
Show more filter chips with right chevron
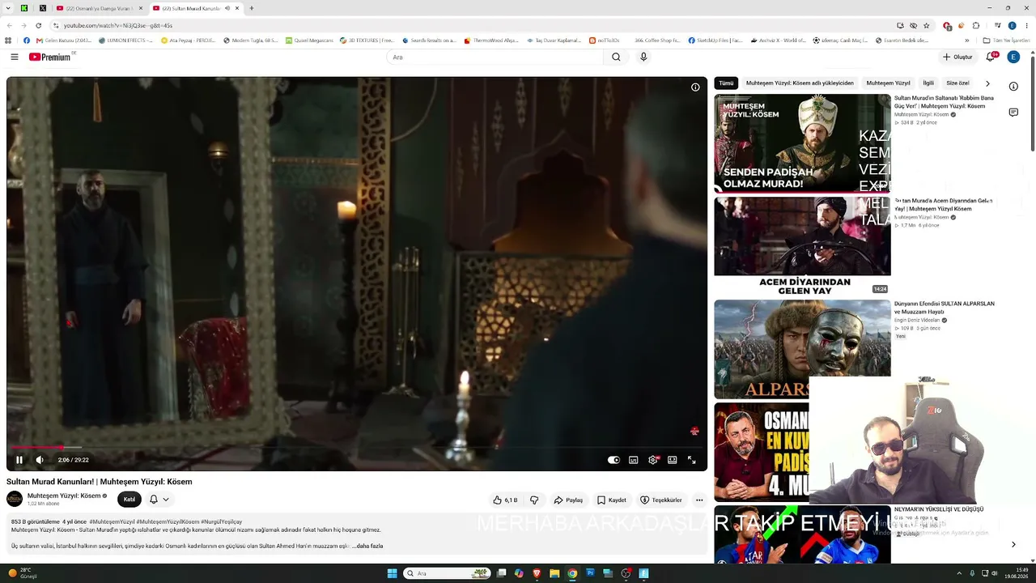click(x=987, y=83)
